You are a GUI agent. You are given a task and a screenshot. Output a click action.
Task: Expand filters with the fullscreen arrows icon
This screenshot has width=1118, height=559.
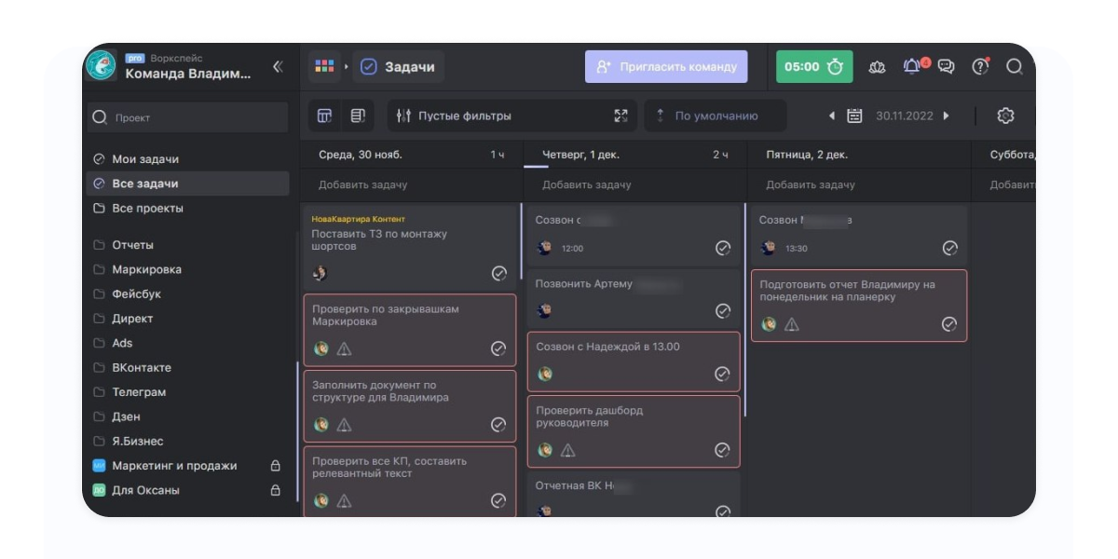[x=620, y=116]
